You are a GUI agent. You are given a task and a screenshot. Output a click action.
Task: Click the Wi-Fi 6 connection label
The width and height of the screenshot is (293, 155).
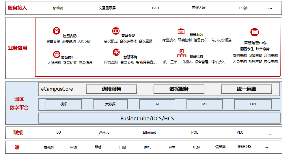pos(104,132)
